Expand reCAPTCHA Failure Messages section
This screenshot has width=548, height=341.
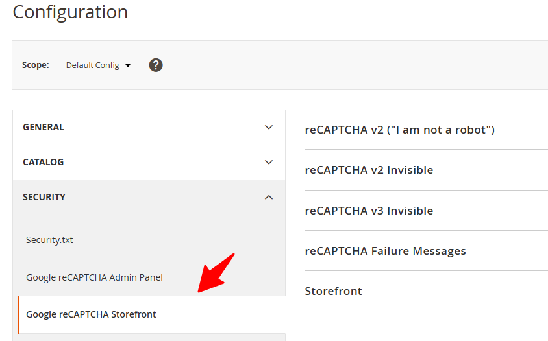tap(385, 251)
